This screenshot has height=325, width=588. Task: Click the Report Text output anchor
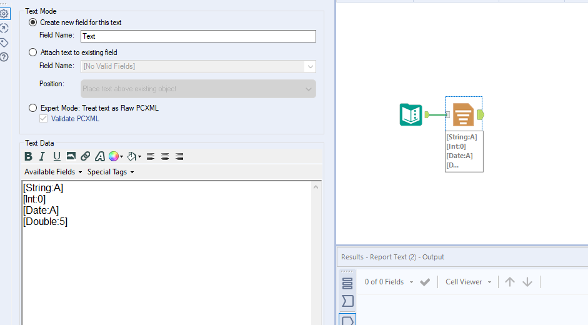click(x=481, y=115)
